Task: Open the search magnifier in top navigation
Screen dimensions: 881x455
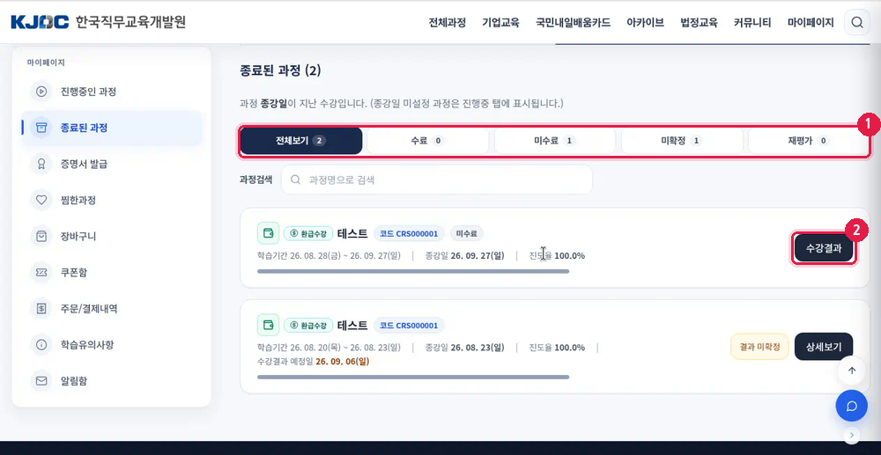Action: click(x=857, y=22)
